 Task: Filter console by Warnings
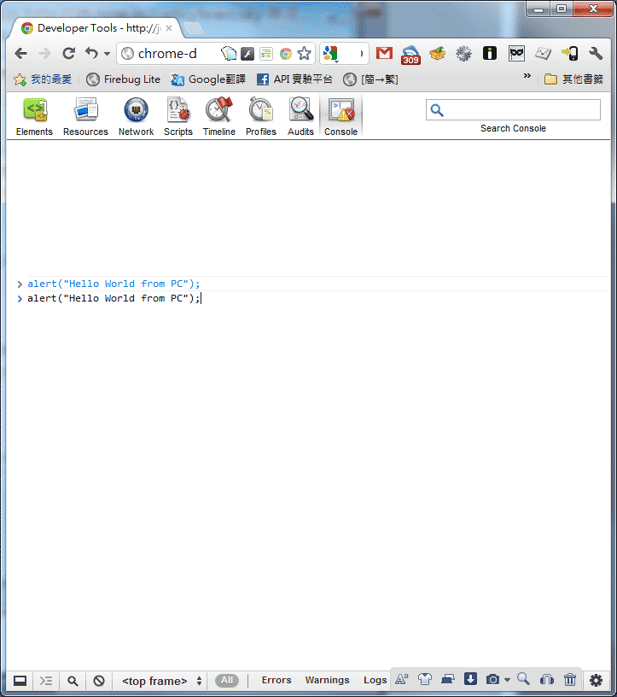(327, 680)
